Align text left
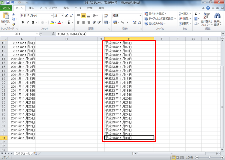The height and width of the screenshot is (160, 225). (78, 23)
